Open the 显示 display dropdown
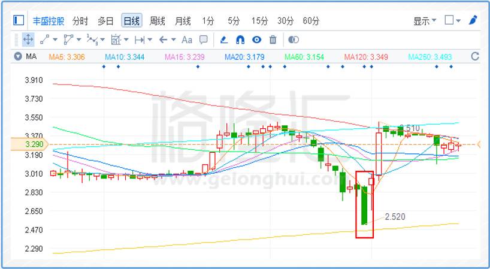 pos(425,21)
